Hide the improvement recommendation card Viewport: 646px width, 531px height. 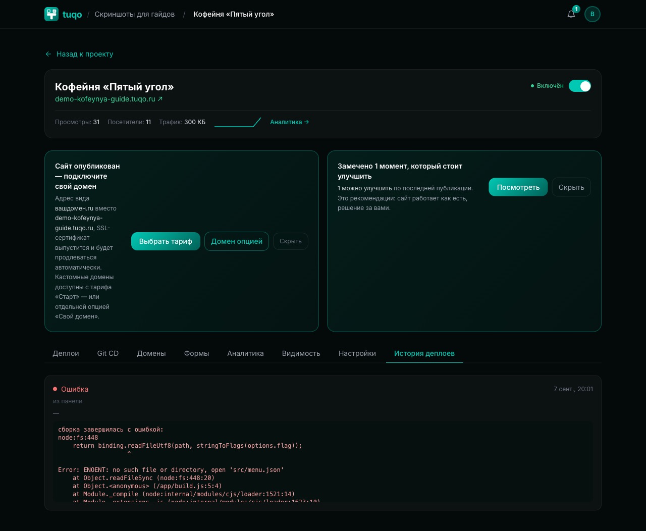[571, 187]
